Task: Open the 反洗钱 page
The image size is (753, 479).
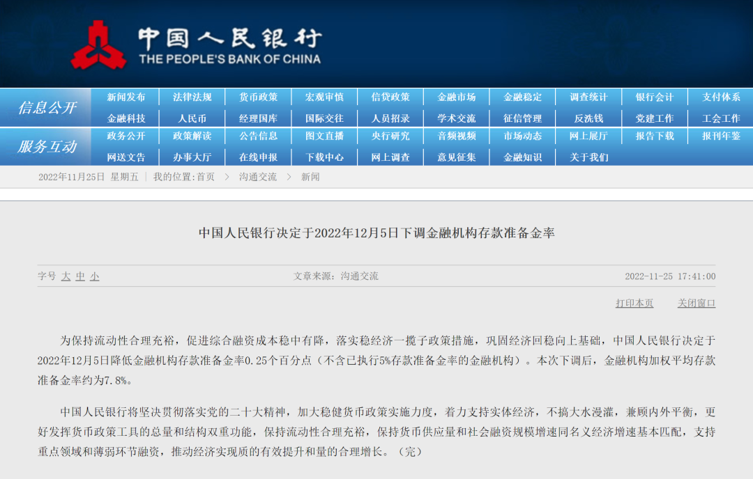Action: click(x=588, y=118)
